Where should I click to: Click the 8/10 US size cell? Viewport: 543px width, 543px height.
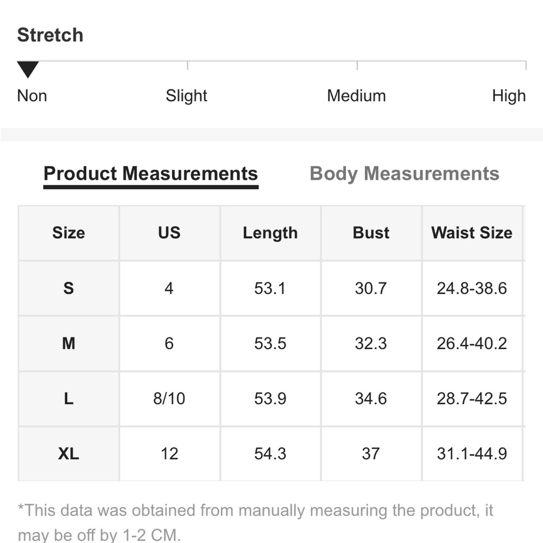[x=169, y=399]
